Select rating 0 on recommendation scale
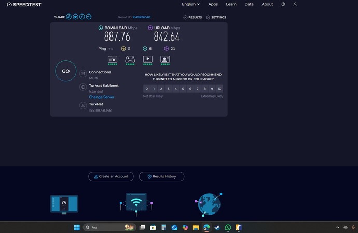This screenshot has width=358, height=233. coord(147,89)
